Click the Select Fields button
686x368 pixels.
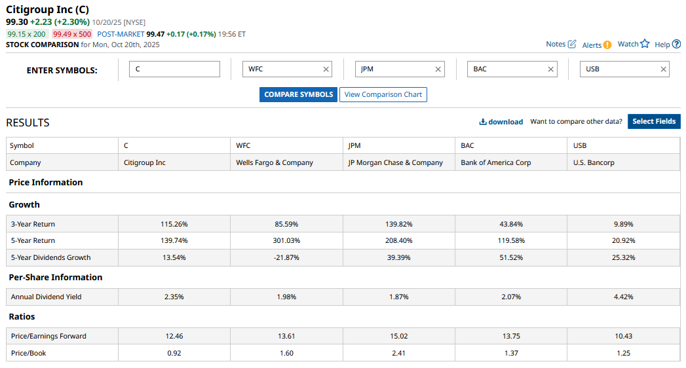654,122
